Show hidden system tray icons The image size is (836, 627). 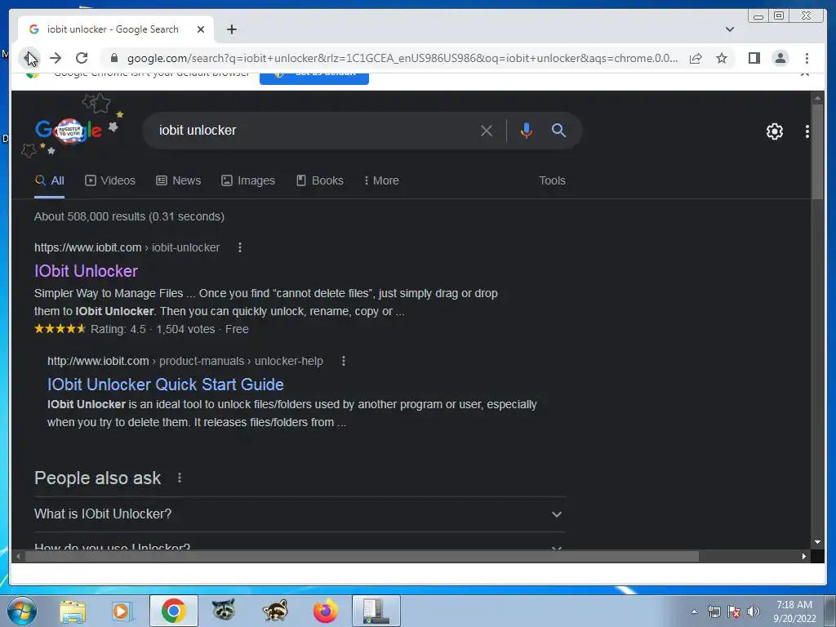tap(694, 611)
